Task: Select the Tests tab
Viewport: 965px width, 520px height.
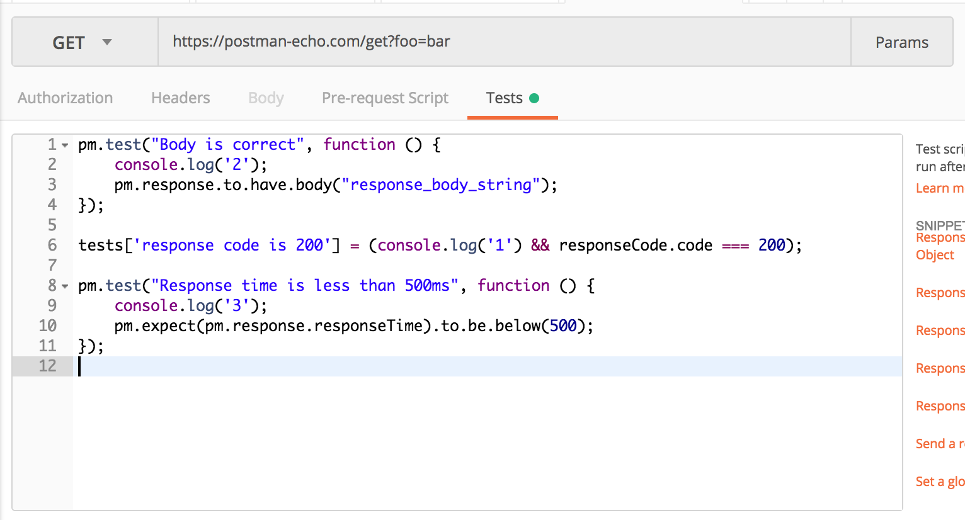Action: click(512, 98)
